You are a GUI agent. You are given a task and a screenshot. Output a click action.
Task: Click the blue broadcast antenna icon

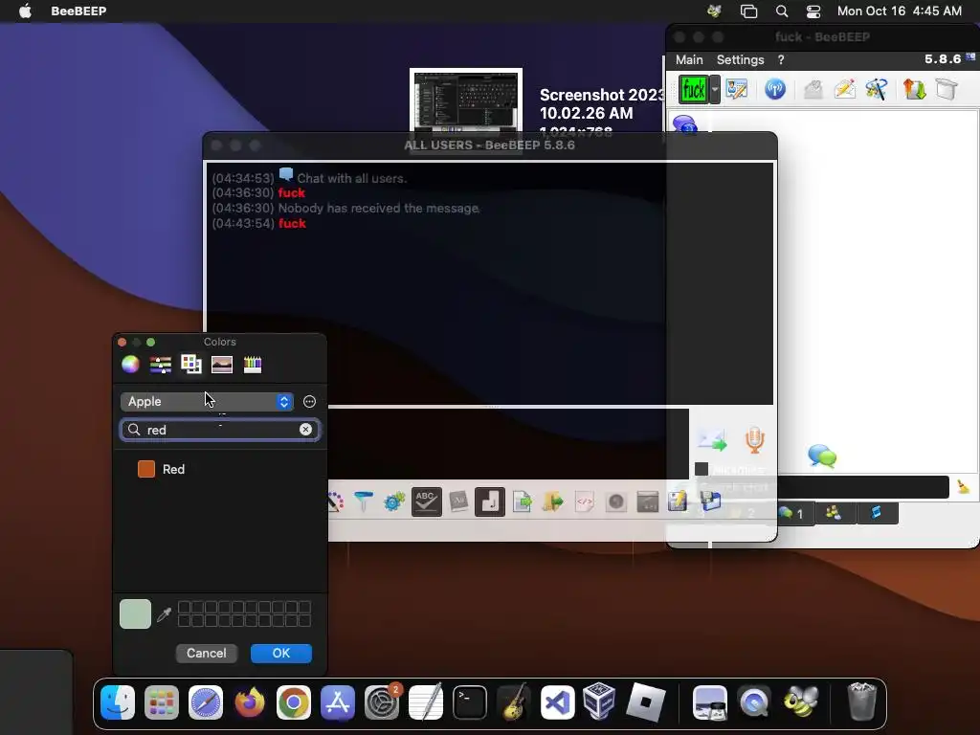tap(775, 89)
